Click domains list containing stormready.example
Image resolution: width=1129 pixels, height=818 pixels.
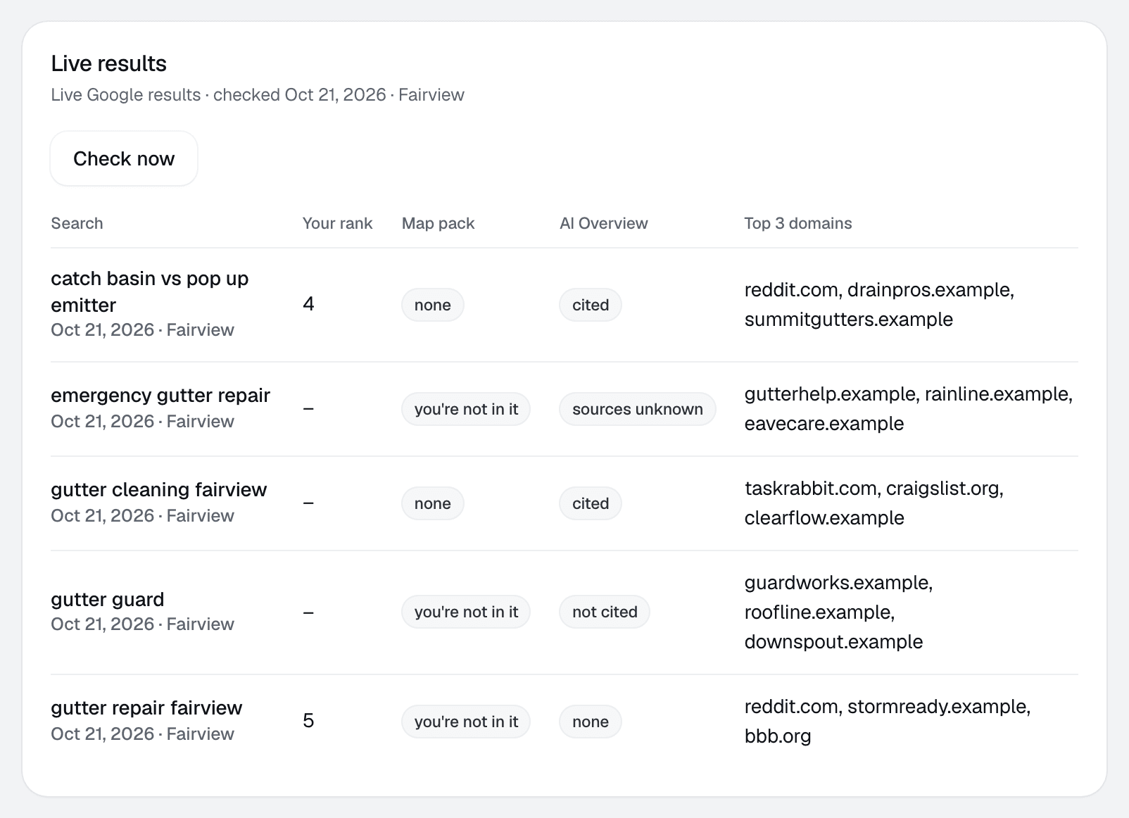pyautogui.click(x=888, y=722)
